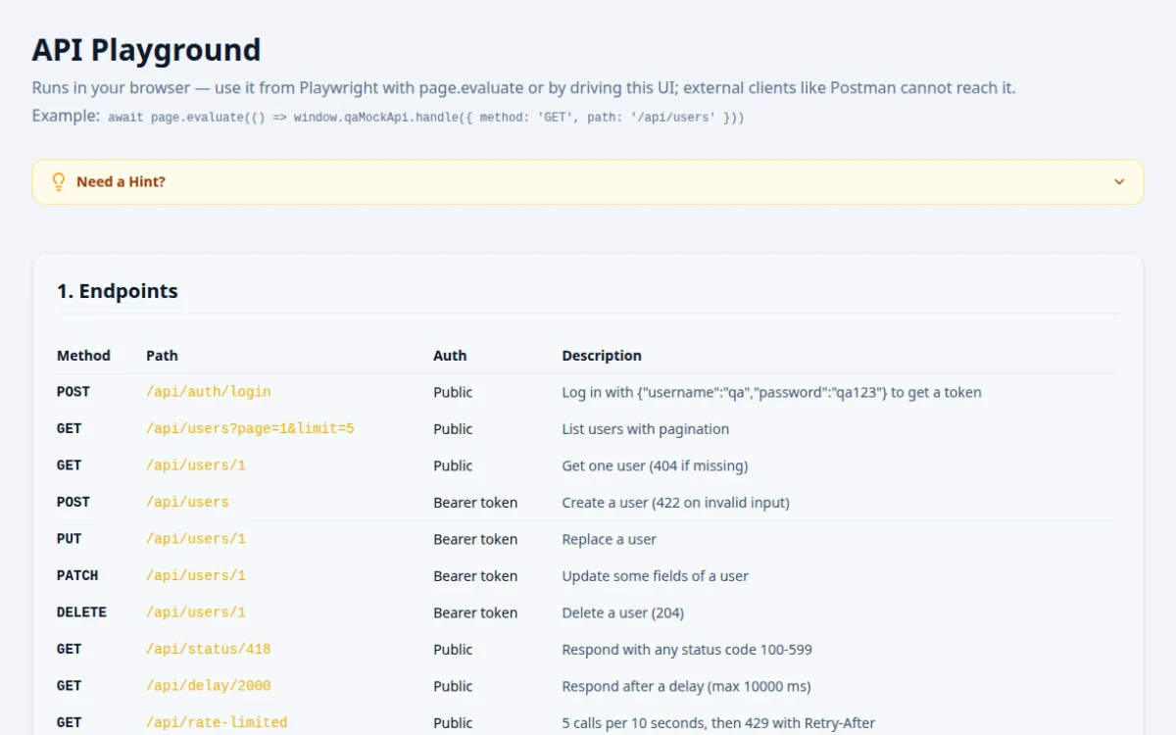Image resolution: width=1176 pixels, height=735 pixels.
Task: Click the Description column header
Action: pyautogui.click(x=602, y=356)
